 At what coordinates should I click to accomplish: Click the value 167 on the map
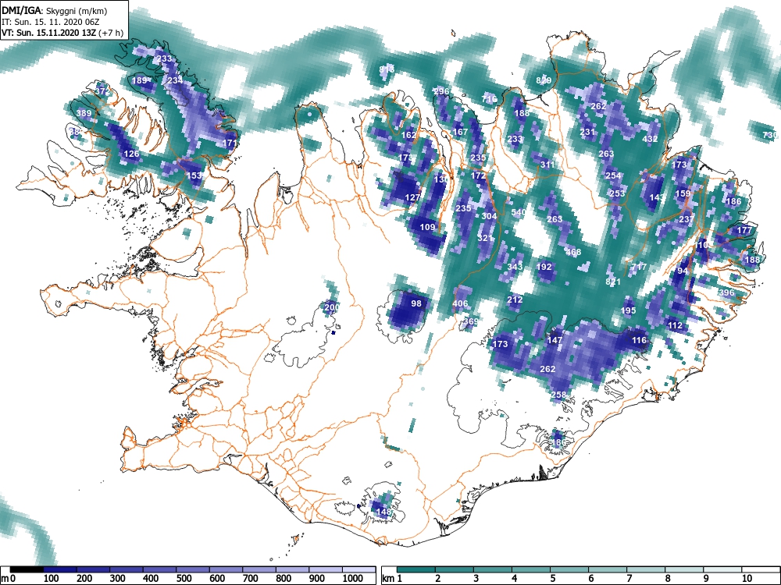point(460,133)
